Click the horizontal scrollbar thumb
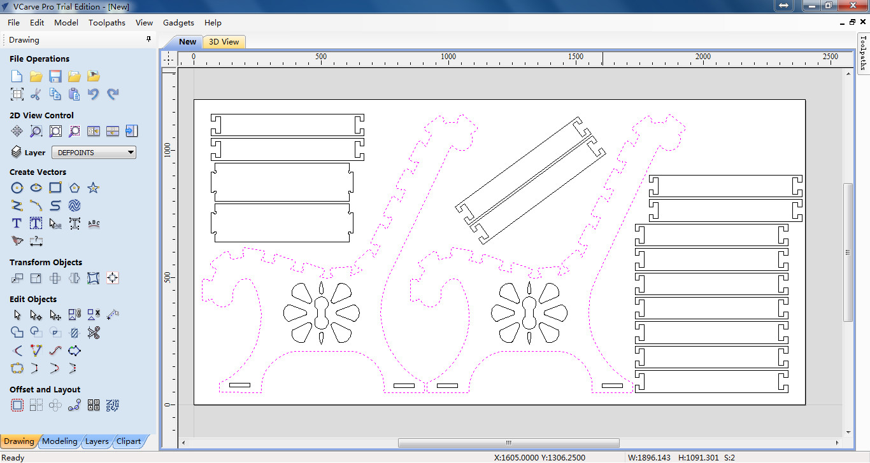The height and width of the screenshot is (463, 870). pos(508,443)
